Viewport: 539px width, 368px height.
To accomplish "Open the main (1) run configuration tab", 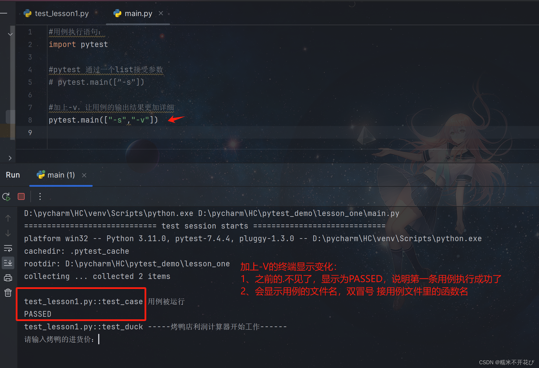I will coord(56,175).
